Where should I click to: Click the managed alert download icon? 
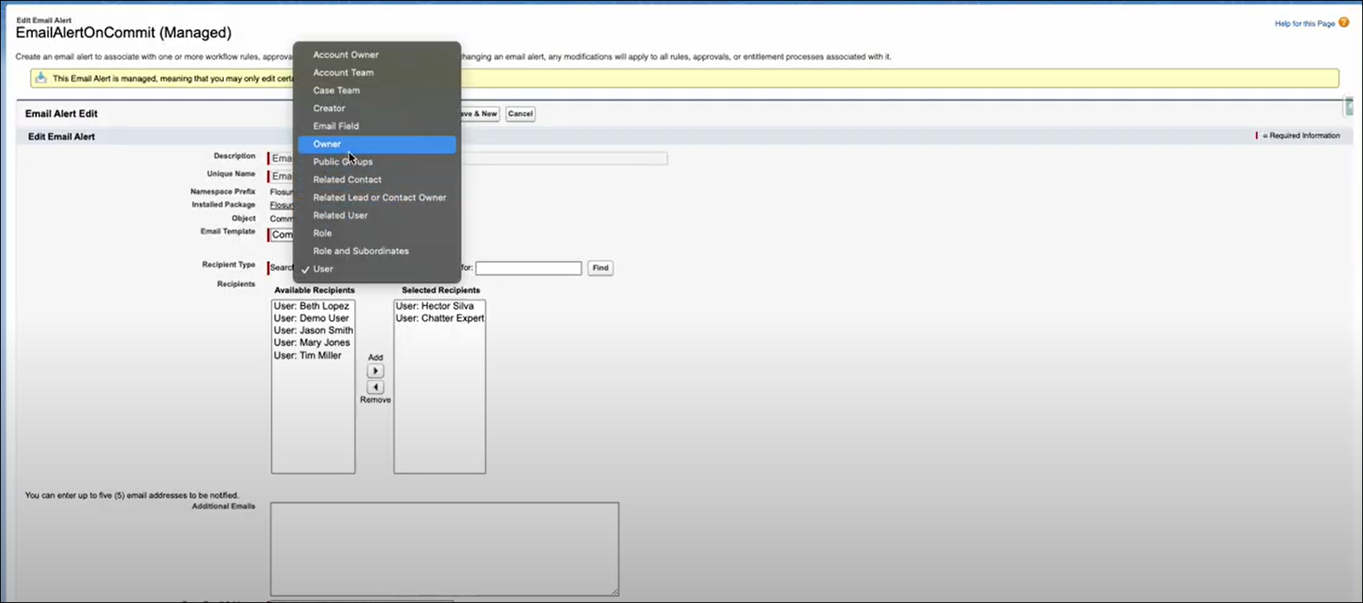tap(41, 78)
